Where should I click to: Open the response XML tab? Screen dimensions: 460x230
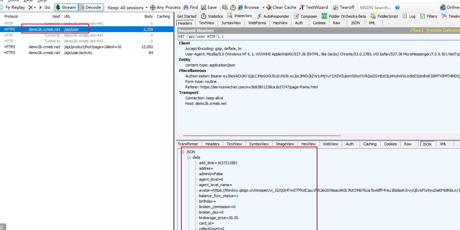[x=443, y=144]
